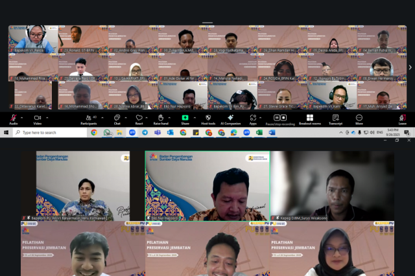Toggle Raise hand
This screenshot has height=276, width=415.
pyautogui.click(x=161, y=118)
